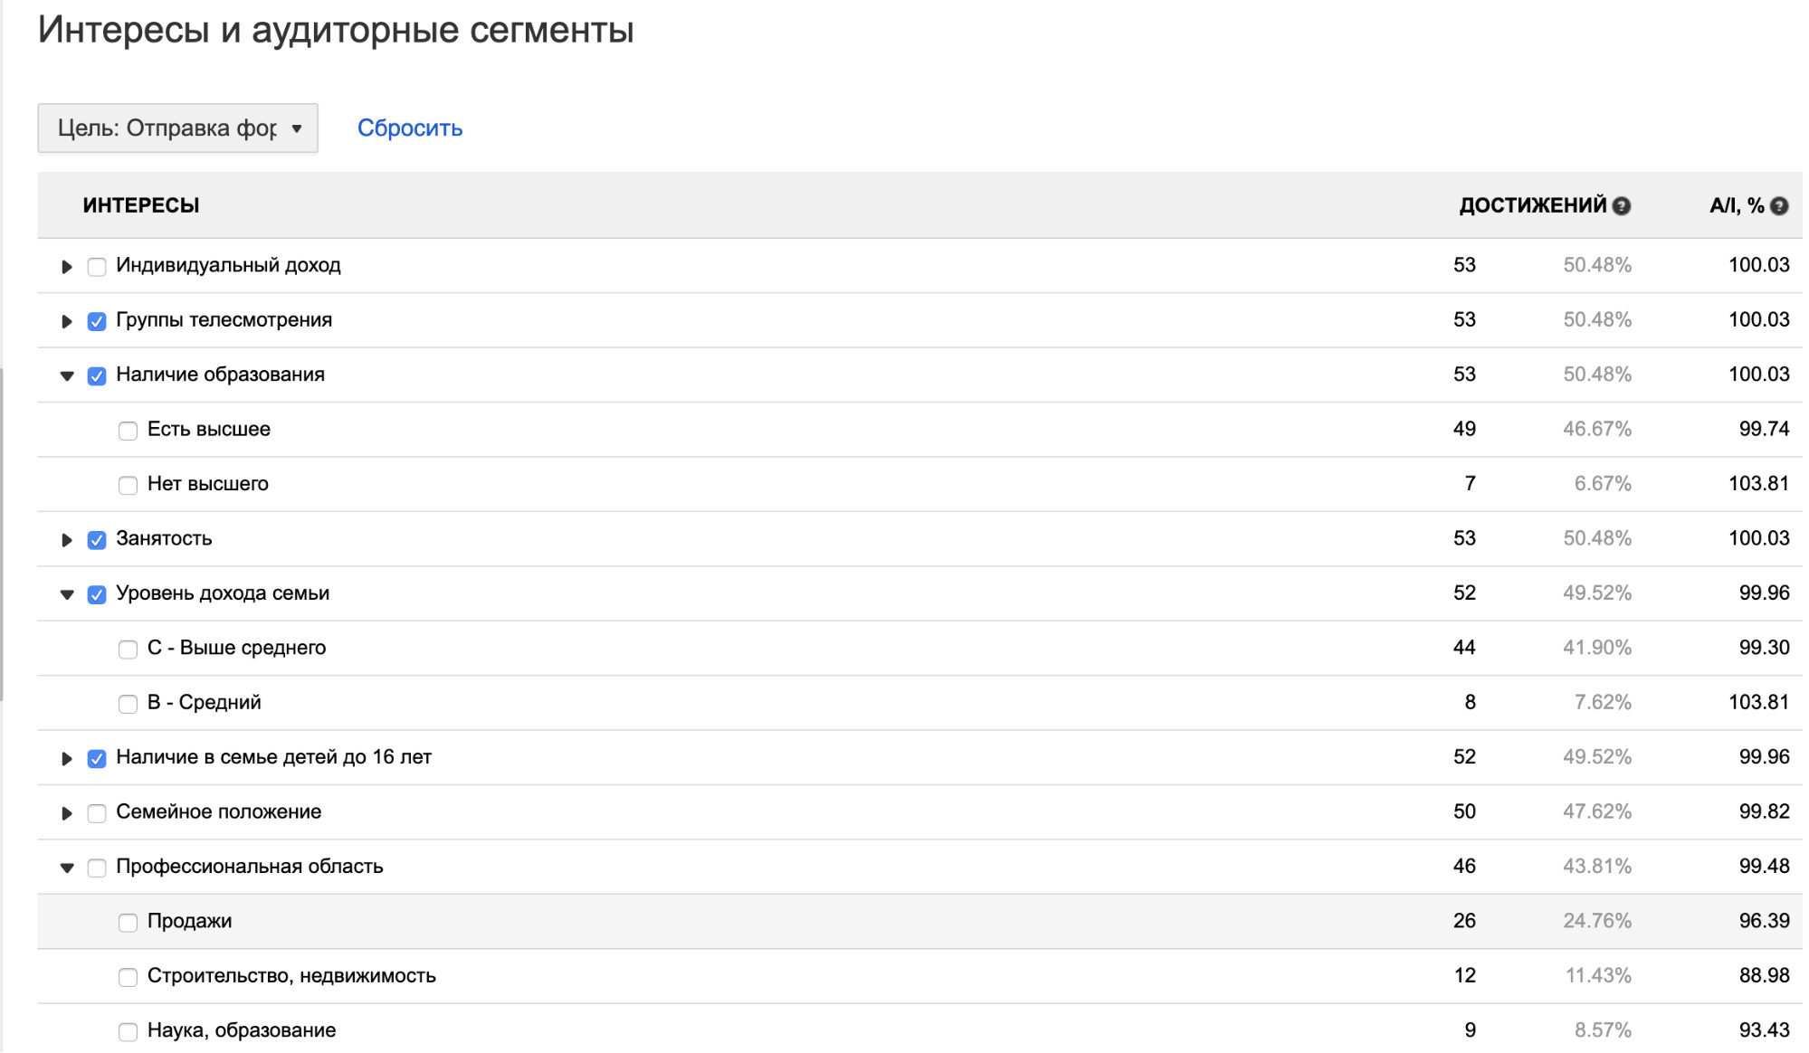This screenshot has height=1053, width=1809.
Task: Enable the Нет высшего checkbox
Action: click(x=128, y=485)
